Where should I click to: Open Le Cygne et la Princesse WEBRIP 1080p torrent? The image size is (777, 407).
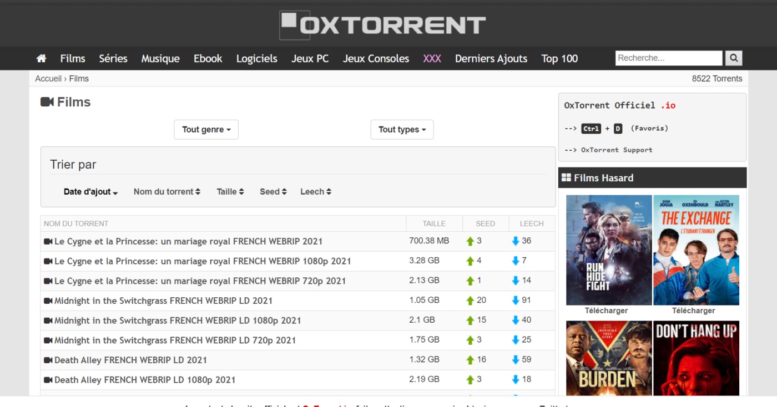click(203, 261)
